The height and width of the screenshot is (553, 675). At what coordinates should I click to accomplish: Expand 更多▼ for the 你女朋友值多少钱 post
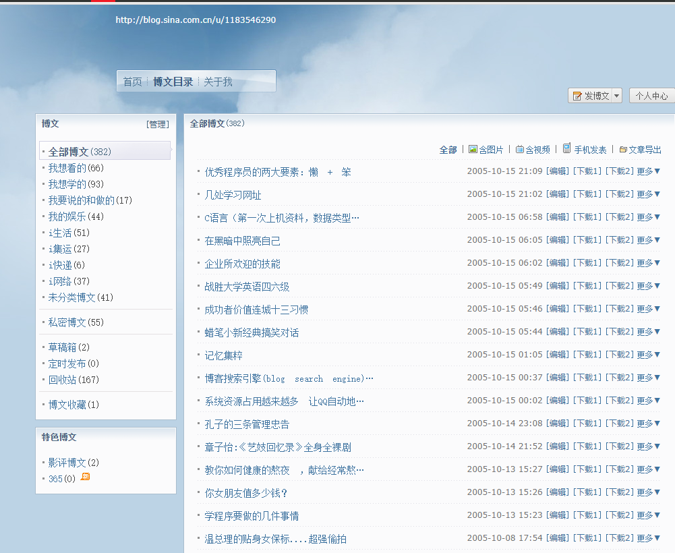point(649,492)
